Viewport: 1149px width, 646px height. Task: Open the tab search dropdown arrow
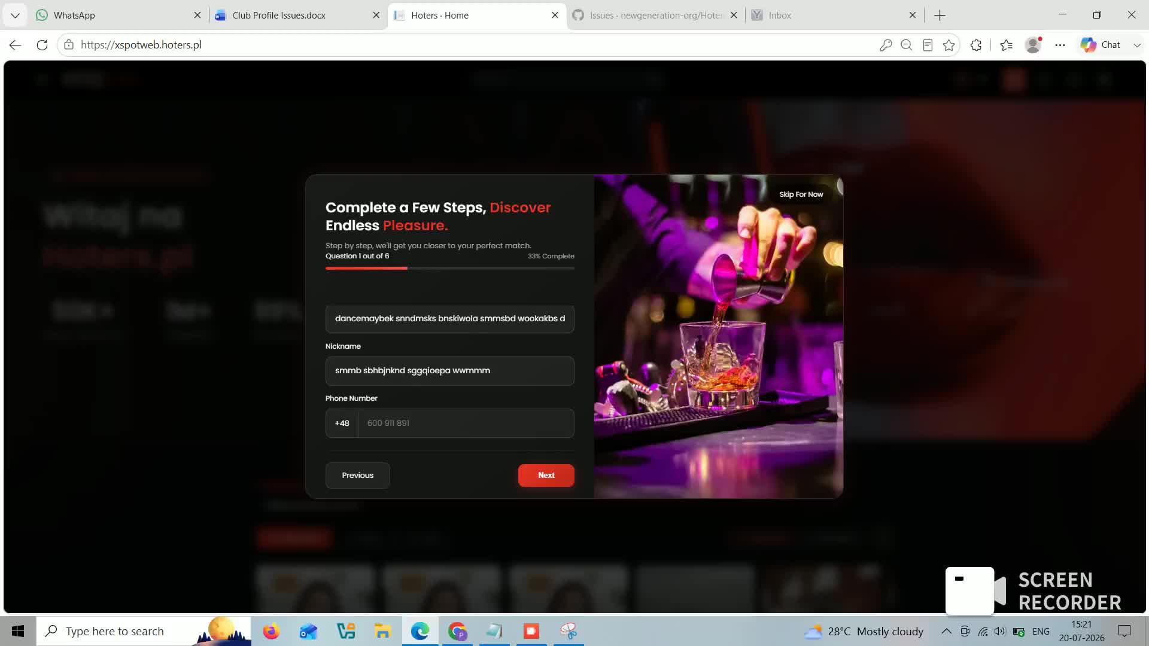coord(16,16)
